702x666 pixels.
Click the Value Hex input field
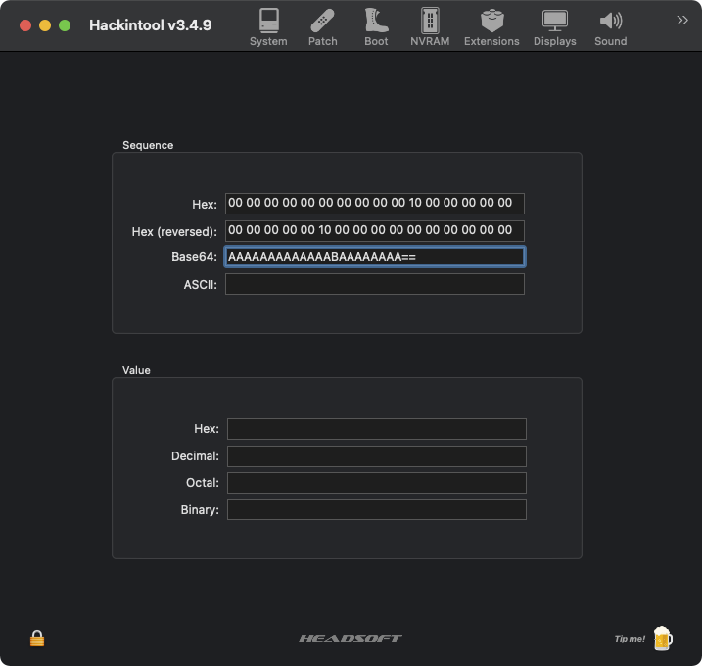(x=376, y=429)
